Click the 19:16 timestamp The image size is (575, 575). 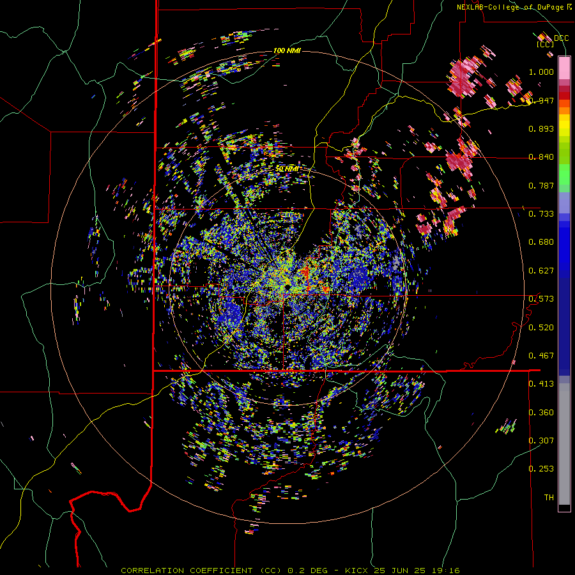pyautogui.click(x=447, y=571)
